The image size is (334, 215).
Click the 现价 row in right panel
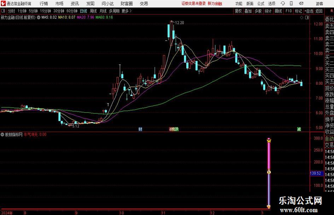pos(329,88)
